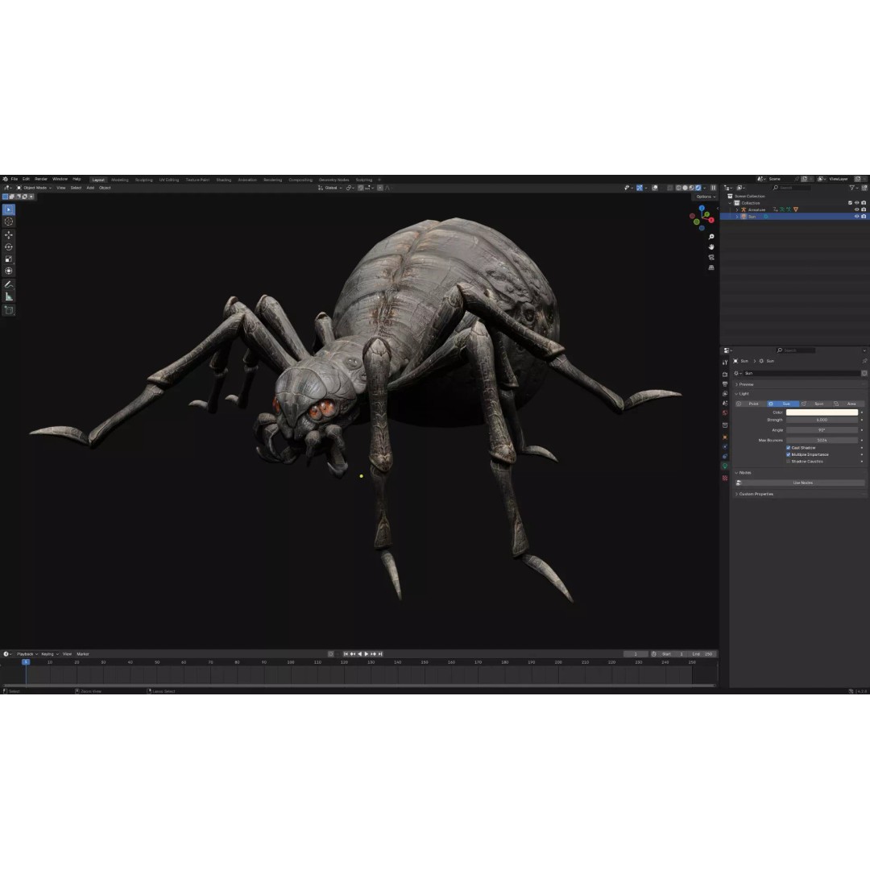The width and height of the screenshot is (870, 870).
Task: Click the viewport pan hand icon
Action: 711,247
